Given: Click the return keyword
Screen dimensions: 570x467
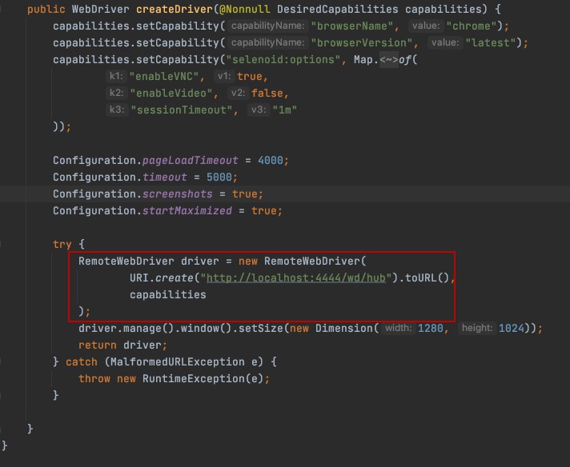Looking at the screenshot, I should 98,345.
